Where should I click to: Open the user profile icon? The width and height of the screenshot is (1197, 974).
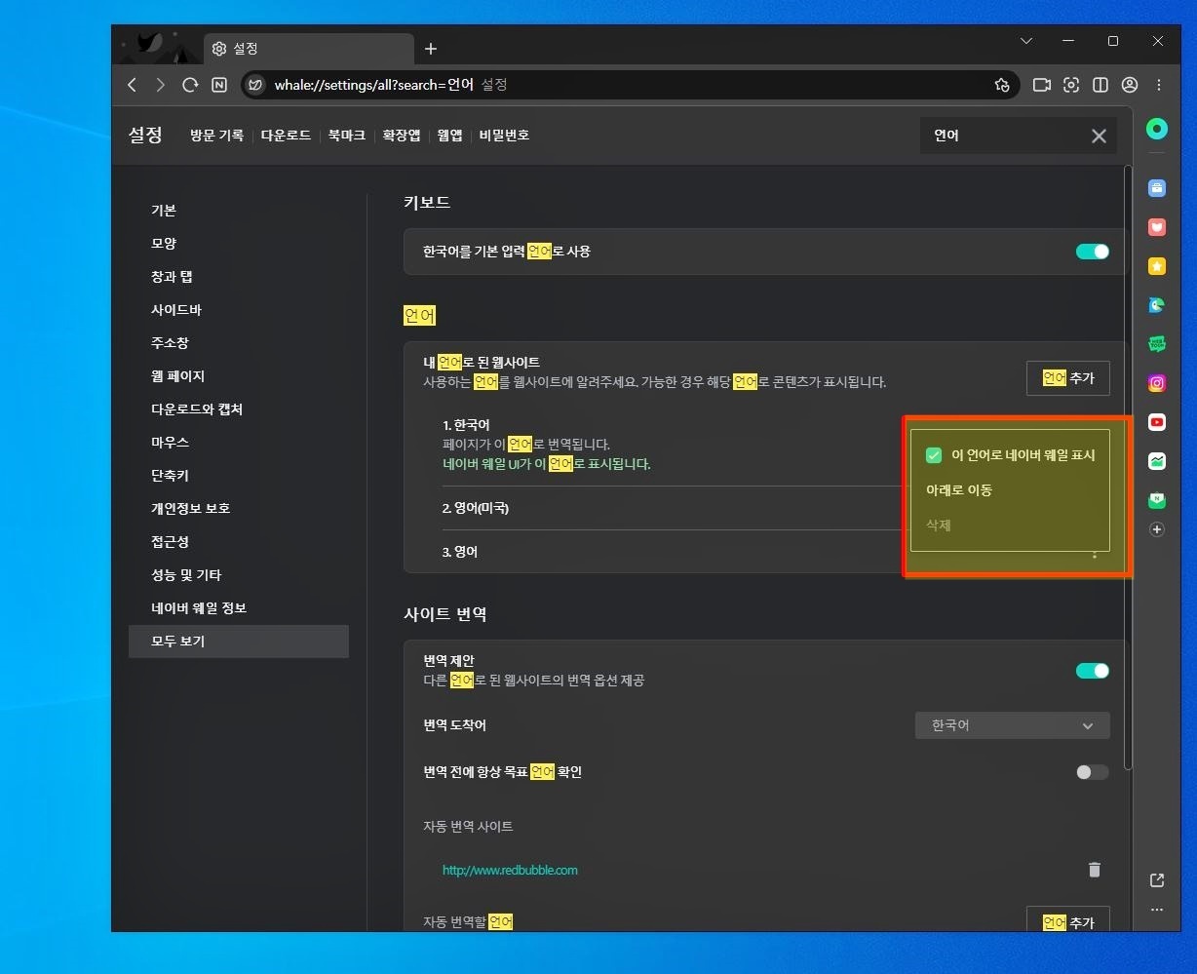(1130, 85)
